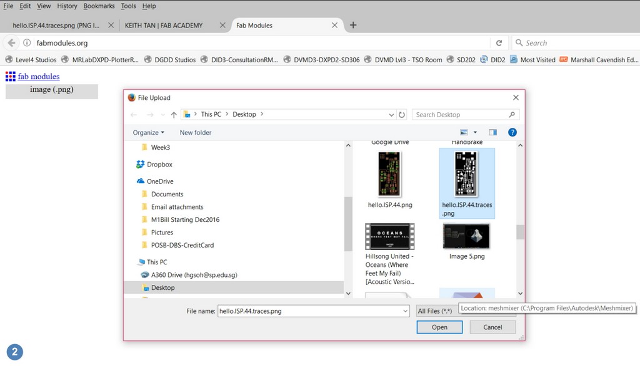Open the Most Visited bookmark folder
Viewport: 640px width, 366px height.
(532, 60)
